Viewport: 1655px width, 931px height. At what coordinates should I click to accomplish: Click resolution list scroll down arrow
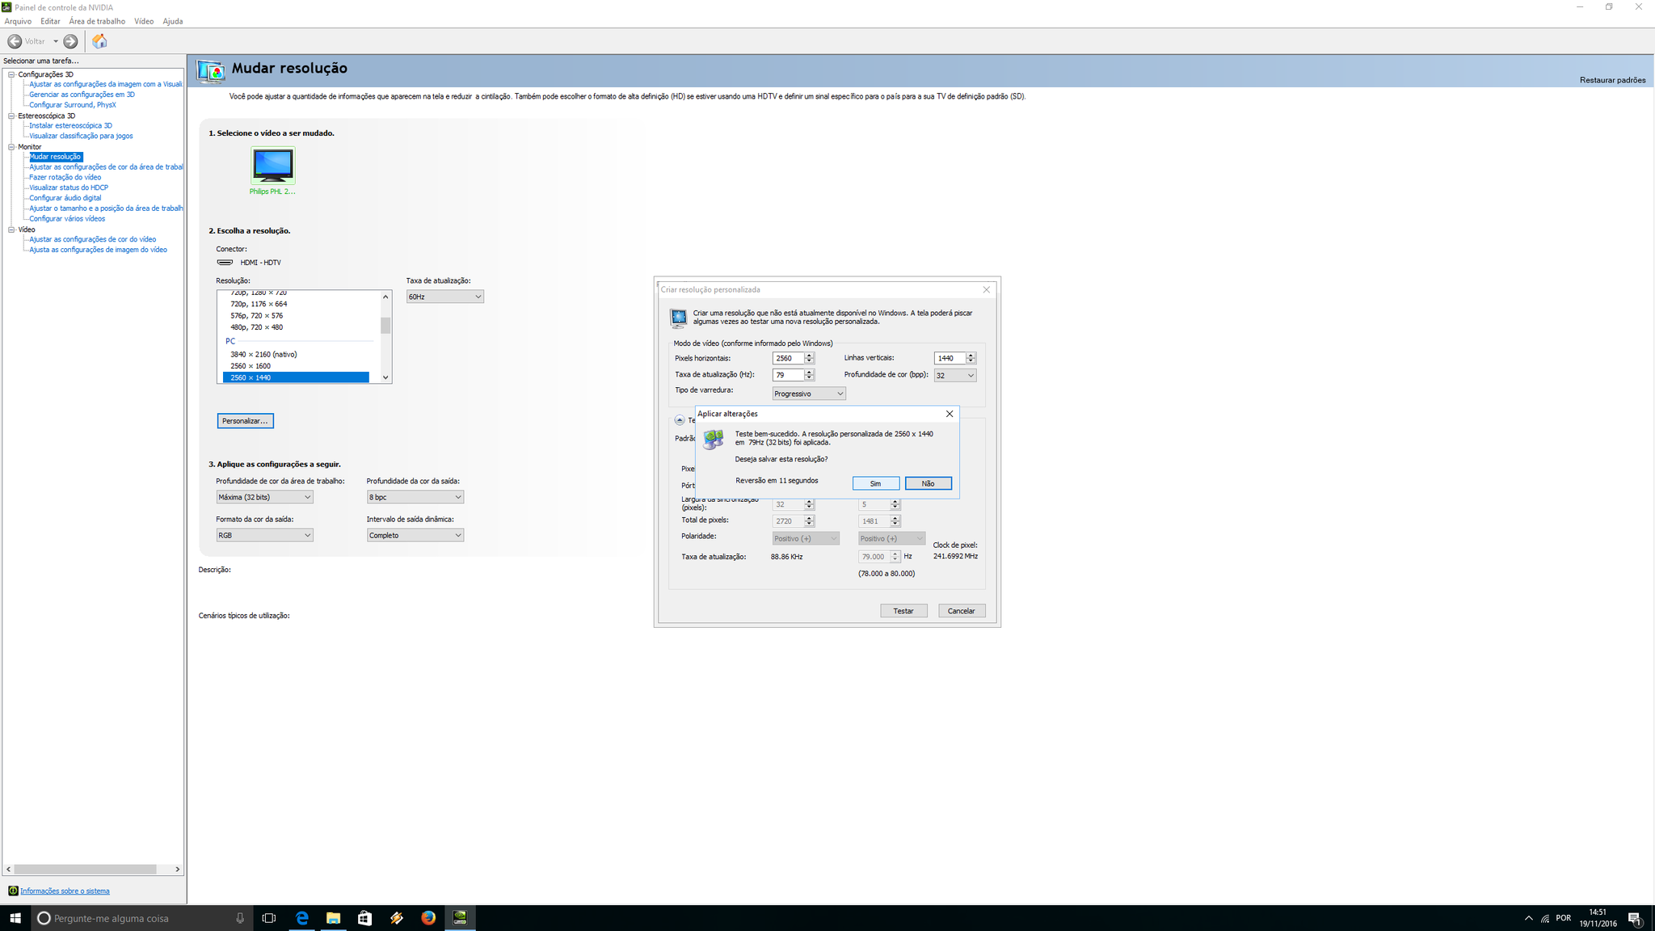(385, 377)
